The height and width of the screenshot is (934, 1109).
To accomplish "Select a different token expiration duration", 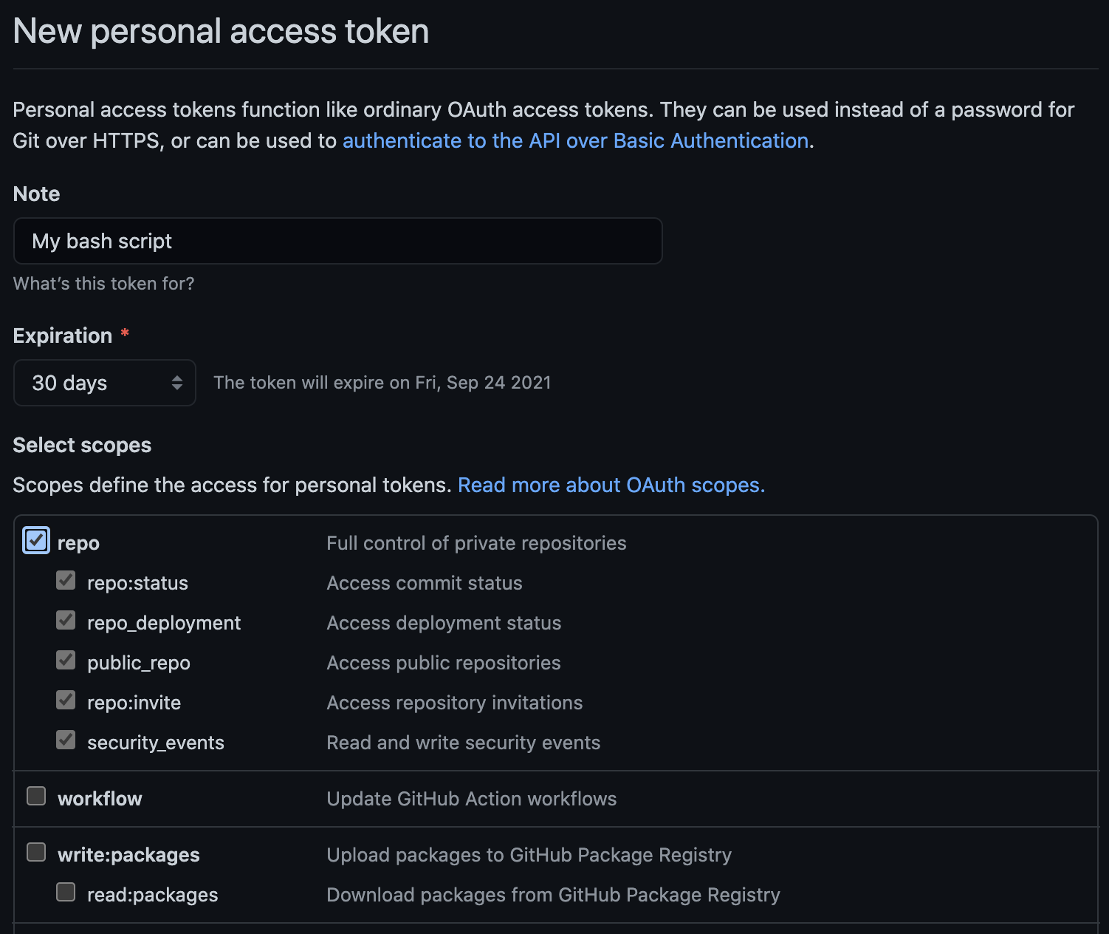I will 104,383.
